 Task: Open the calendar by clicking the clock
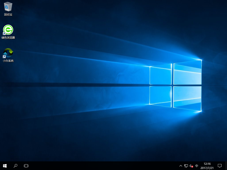207,164
